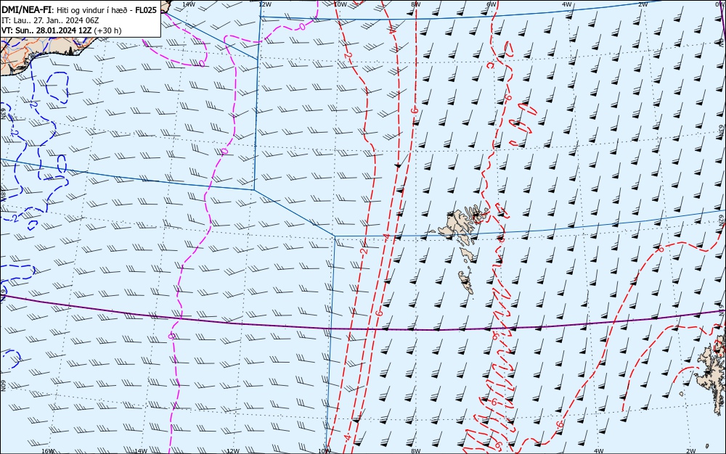726x454 pixels.
Task: Click the '12W' longitude label on top edge
Action: 264,4
